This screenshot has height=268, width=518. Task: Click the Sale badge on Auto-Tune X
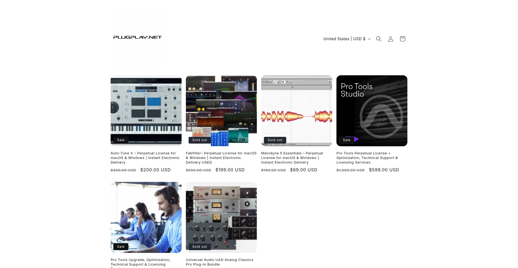point(121,140)
